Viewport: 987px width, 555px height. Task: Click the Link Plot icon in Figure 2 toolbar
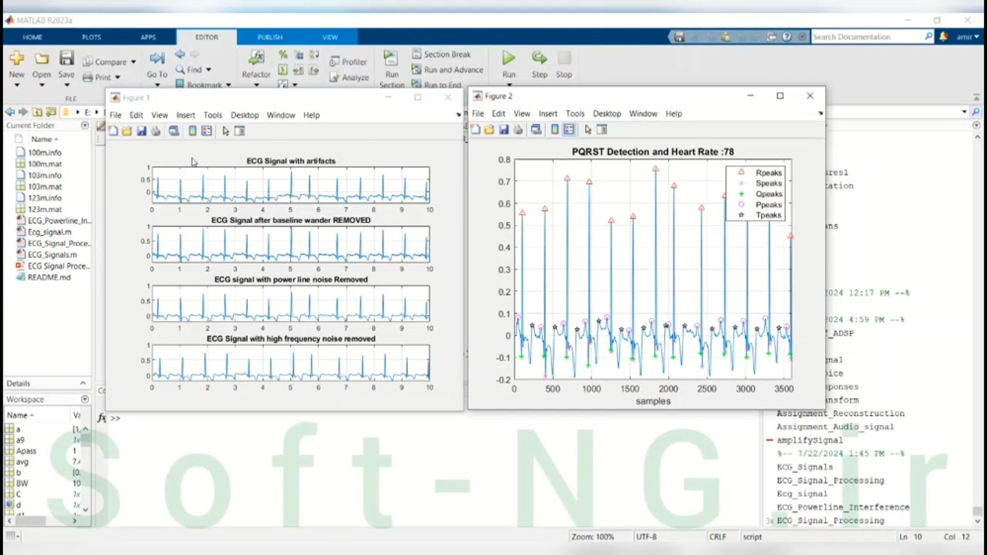pos(536,129)
